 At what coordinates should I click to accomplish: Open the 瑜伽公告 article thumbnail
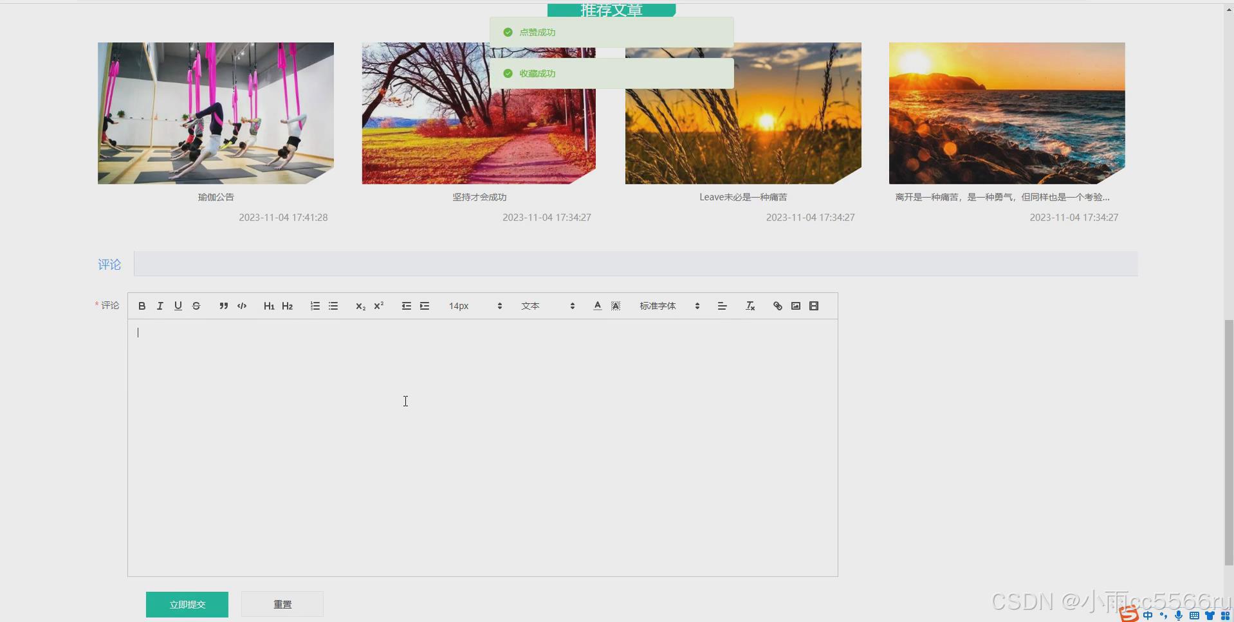pos(216,112)
